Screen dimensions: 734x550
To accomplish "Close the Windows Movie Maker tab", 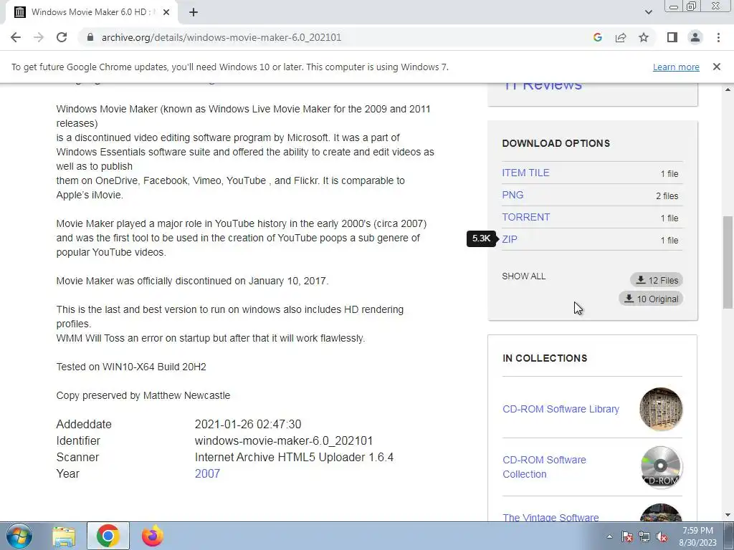I will tap(166, 12).
